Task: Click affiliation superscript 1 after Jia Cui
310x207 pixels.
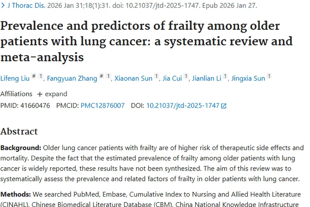Action: click(186, 76)
